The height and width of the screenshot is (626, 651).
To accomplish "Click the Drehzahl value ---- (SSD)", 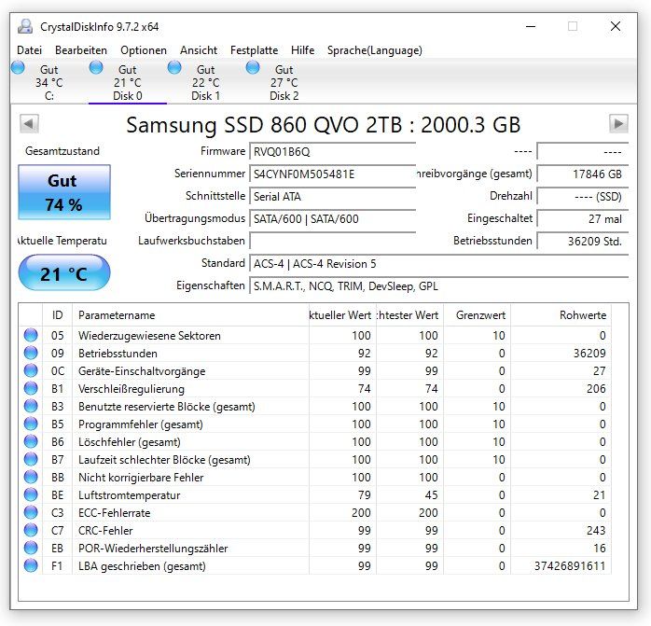I will tap(583, 197).
